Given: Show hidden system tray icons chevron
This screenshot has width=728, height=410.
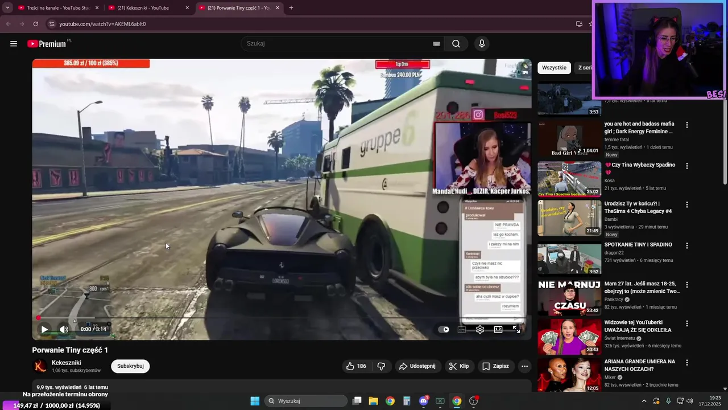Looking at the screenshot, I should coord(644,401).
